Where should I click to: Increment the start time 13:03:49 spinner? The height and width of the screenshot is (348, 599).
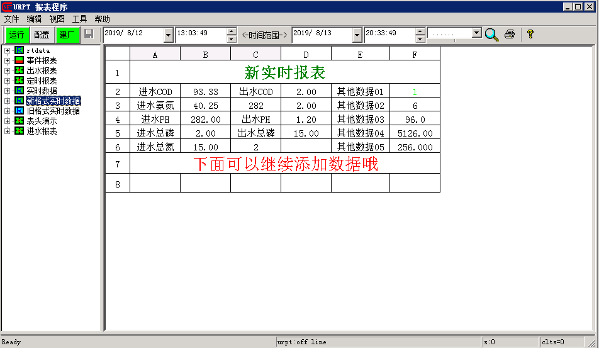point(232,31)
